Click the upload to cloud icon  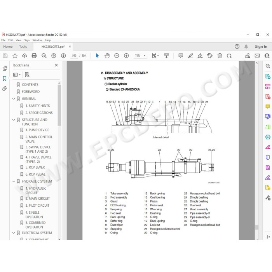click(x=24, y=56)
